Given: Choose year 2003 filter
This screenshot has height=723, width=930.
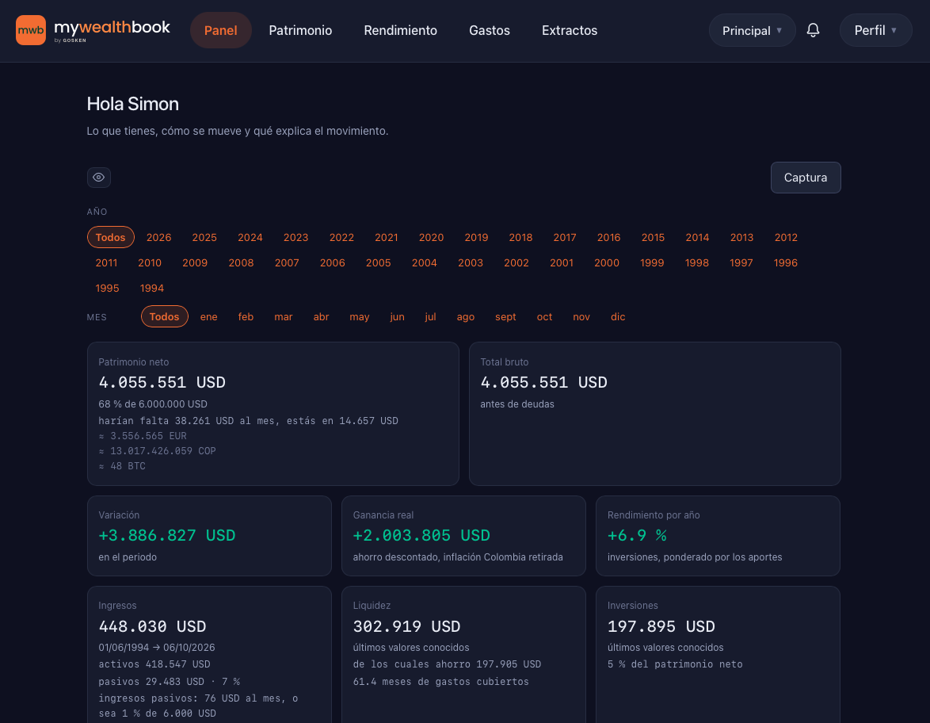Looking at the screenshot, I should click(471, 263).
